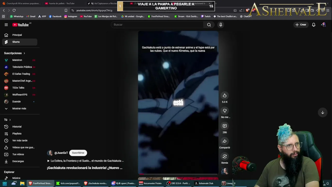Open the Gmail bookmark

tap(31, 16)
